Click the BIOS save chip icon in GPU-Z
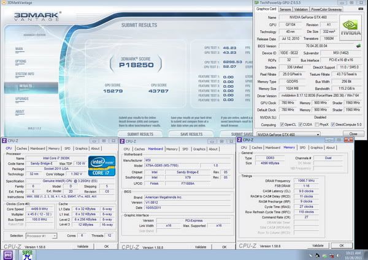 358,46
